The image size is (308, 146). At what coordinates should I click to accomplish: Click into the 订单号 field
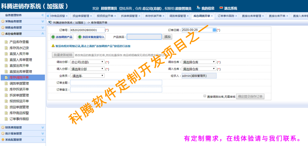87,30
